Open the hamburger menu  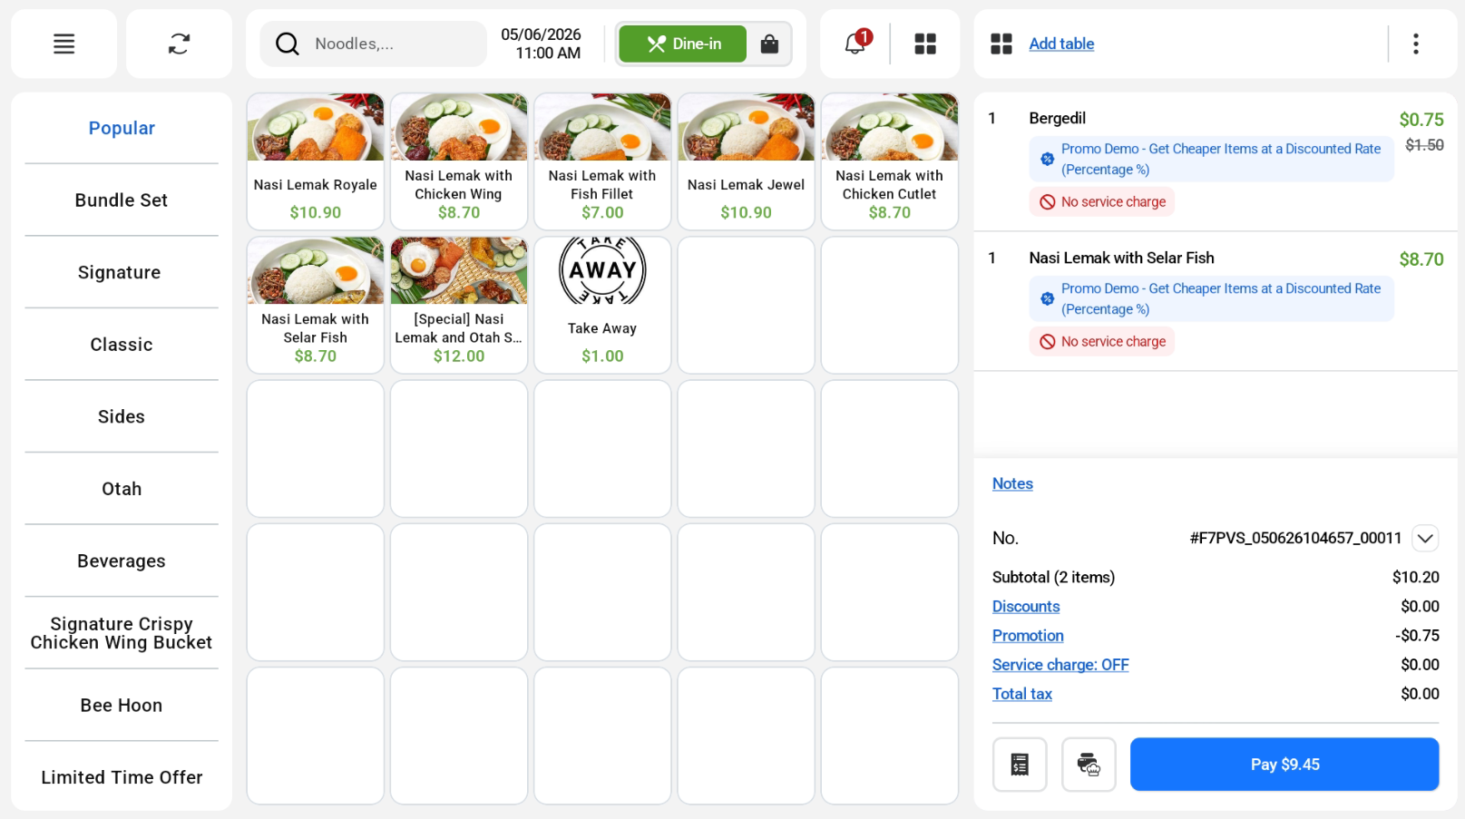(x=63, y=44)
